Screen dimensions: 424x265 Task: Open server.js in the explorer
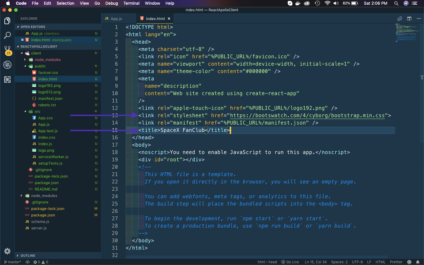click(39, 228)
